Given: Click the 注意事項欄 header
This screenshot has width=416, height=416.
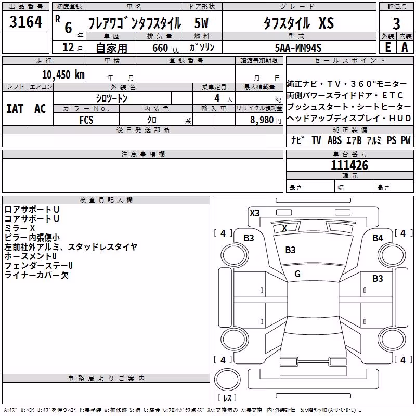Looking at the screenshot, I should pos(142,154).
